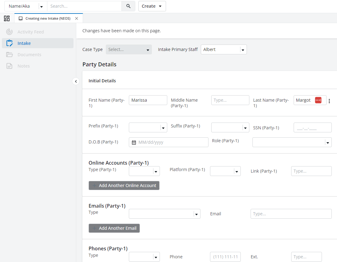Open the Role (Party-1) dropdown

tap(328, 142)
